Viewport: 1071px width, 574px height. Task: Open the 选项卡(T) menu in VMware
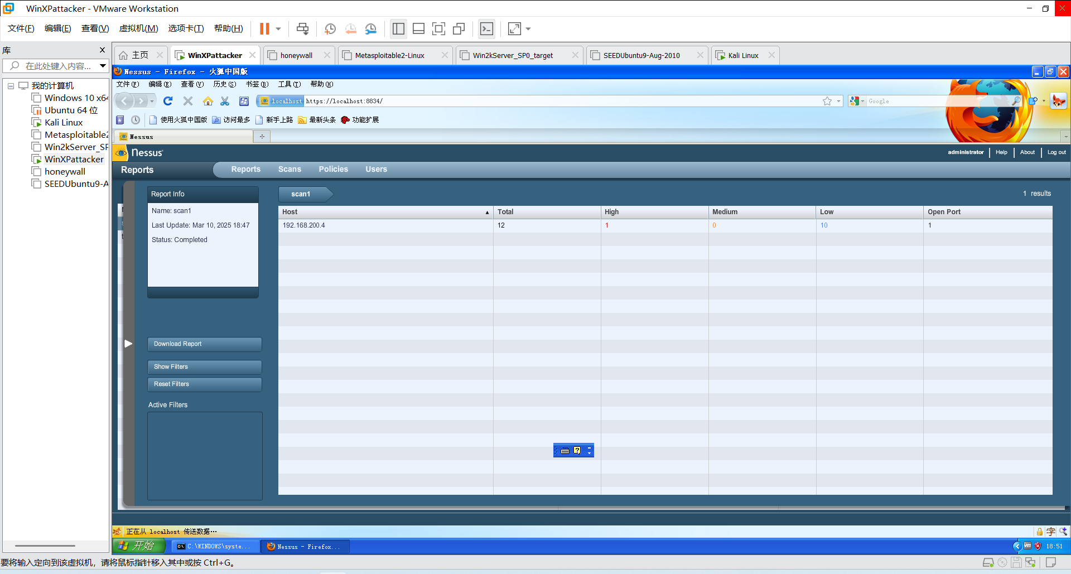tap(186, 28)
